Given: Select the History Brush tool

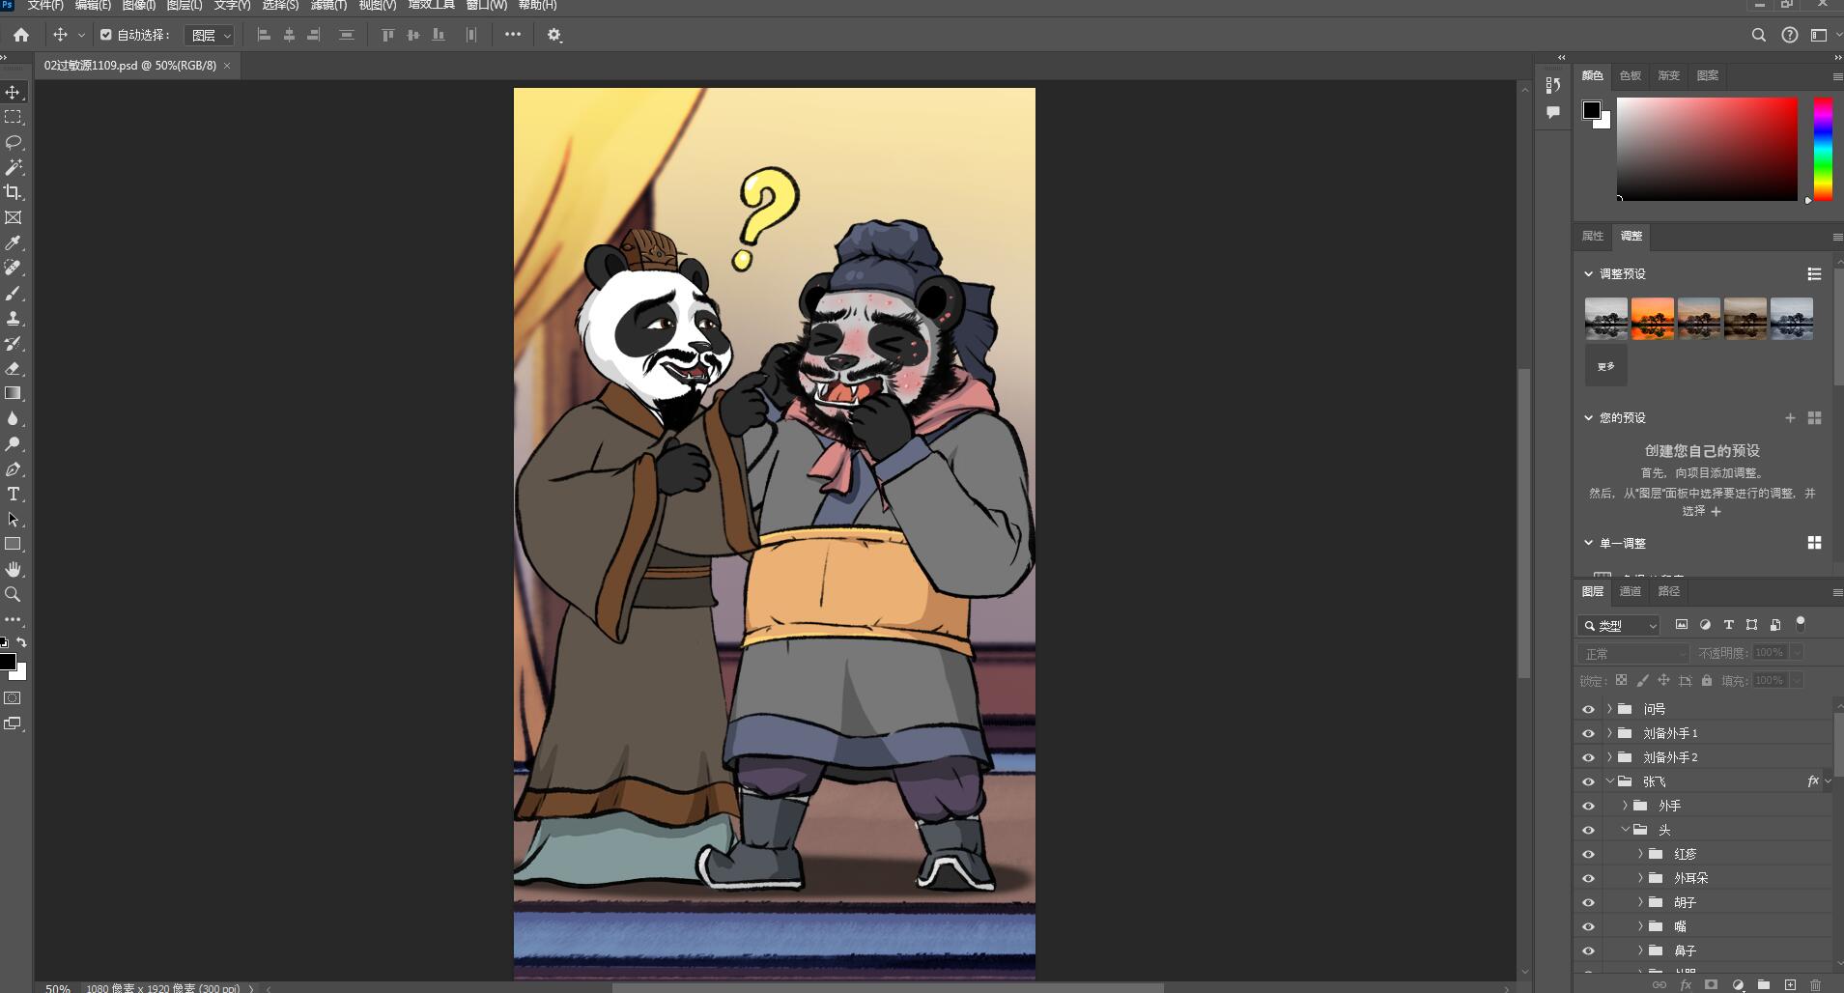Looking at the screenshot, I should tap(14, 343).
